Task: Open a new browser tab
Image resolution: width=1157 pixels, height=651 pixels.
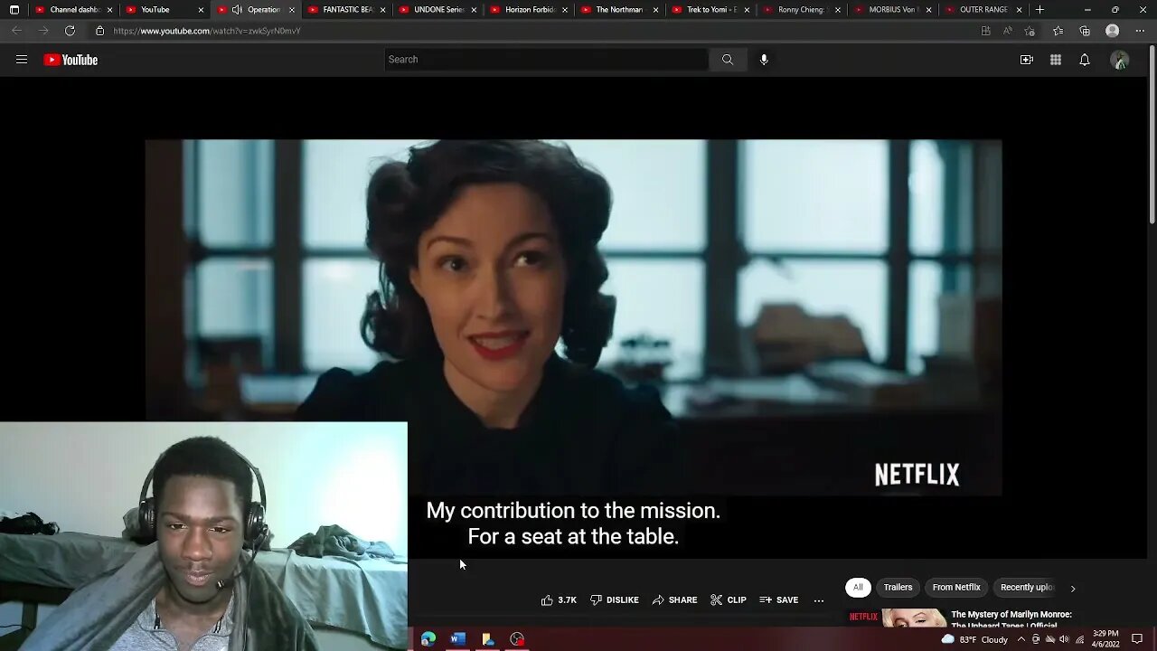Action: [1040, 10]
